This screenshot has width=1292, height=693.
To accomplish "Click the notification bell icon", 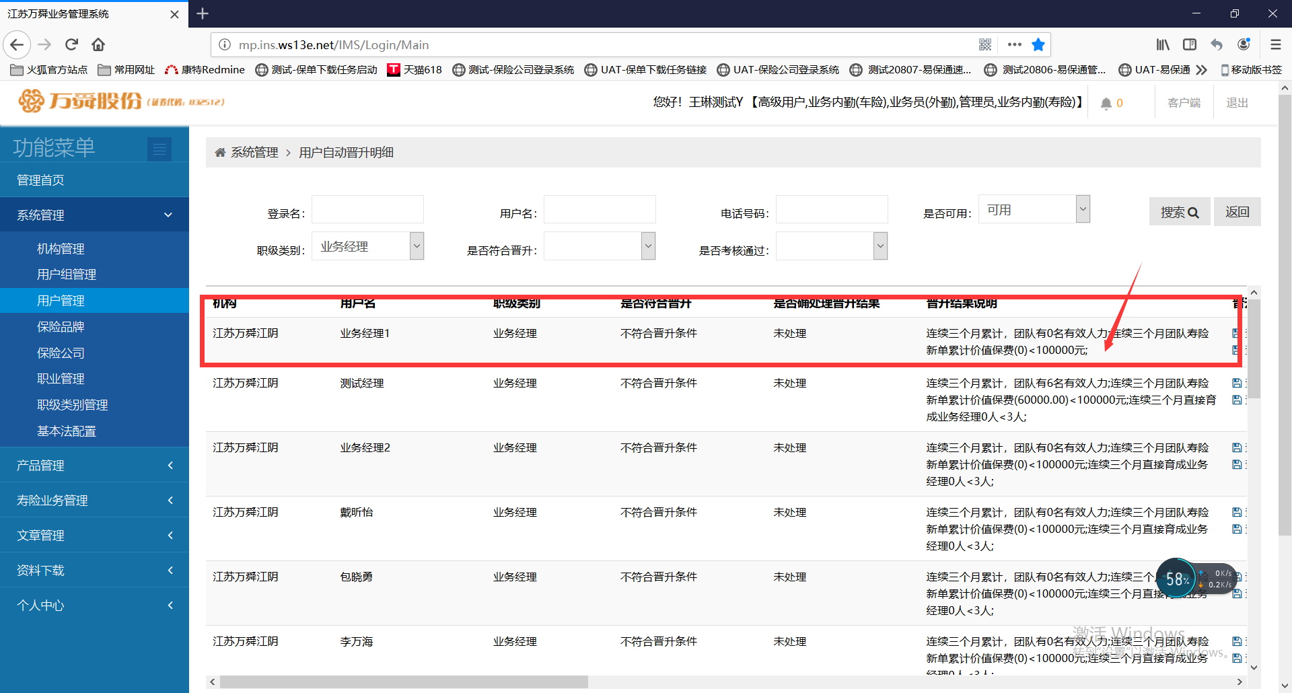I will (x=1106, y=104).
